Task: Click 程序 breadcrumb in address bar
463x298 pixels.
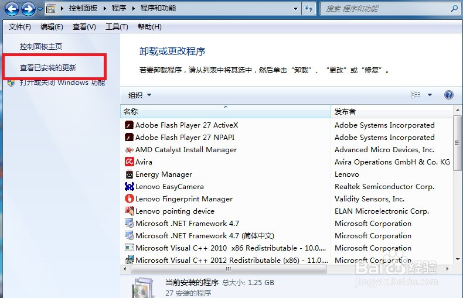Action: pyautogui.click(x=119, y=8)
